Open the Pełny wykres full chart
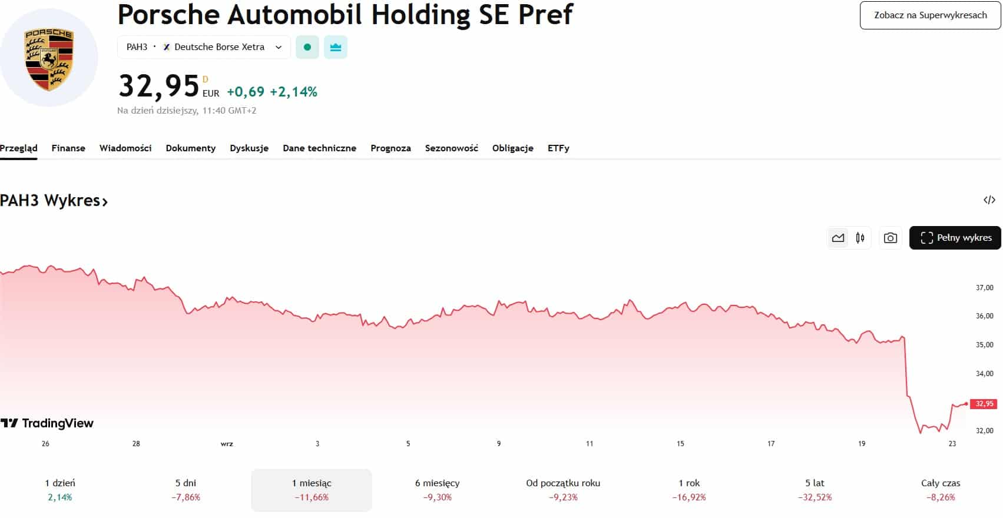The width and height of the screenshot is (1003, 518). point(955,238)
